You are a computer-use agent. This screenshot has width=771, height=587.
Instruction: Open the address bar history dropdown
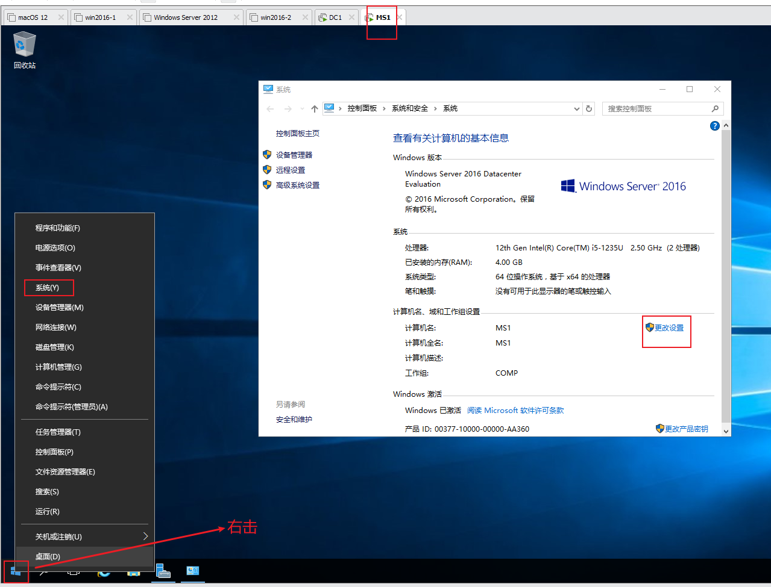576,109
